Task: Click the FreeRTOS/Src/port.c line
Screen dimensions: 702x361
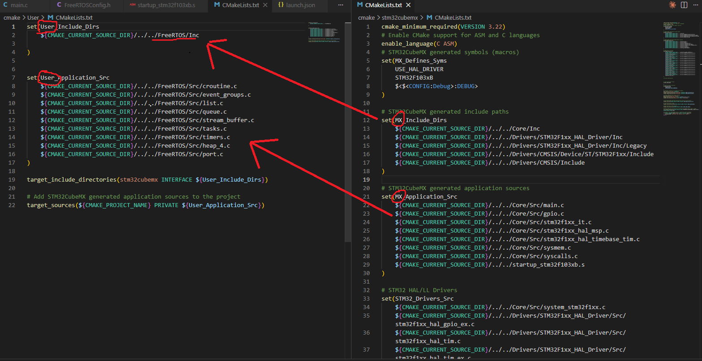Action: [132, 154]
